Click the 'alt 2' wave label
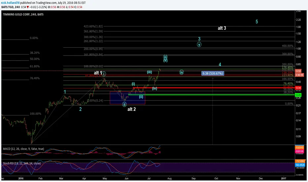The width and height of the screenshot is (308, 182). click(132, 109)
